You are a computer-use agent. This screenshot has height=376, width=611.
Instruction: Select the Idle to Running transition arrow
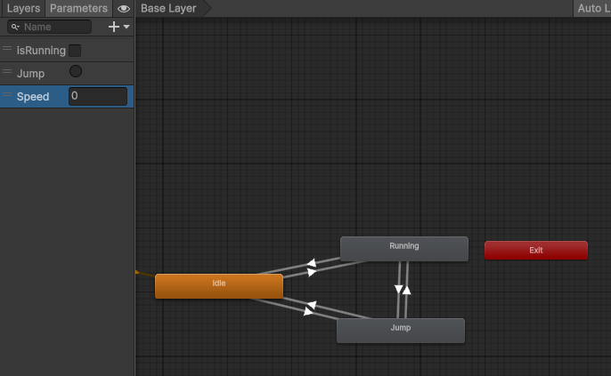pyautogui.click(x=312, y=272)
